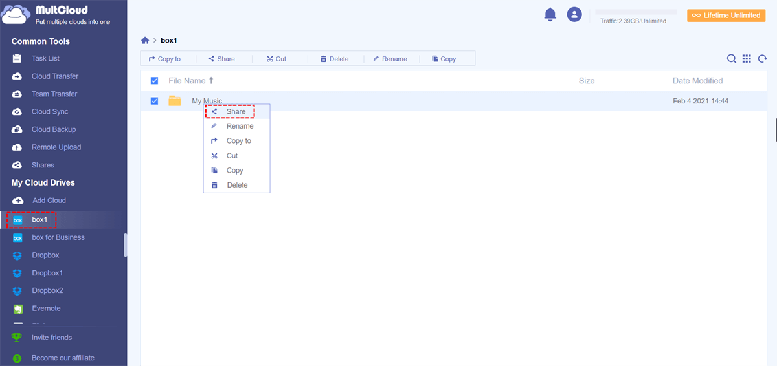
Task: Click the Invite friends trophy icon
Action: [17, 338]
